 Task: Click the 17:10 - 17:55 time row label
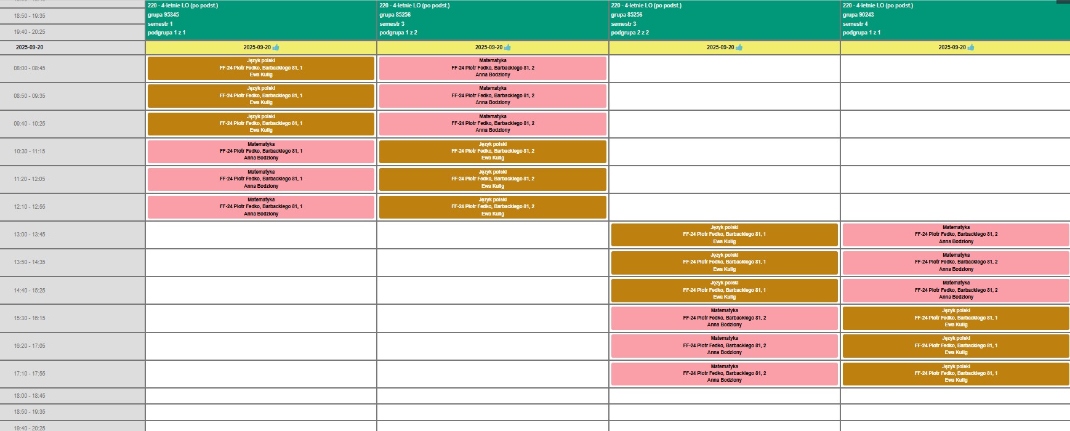coord(30,374)
